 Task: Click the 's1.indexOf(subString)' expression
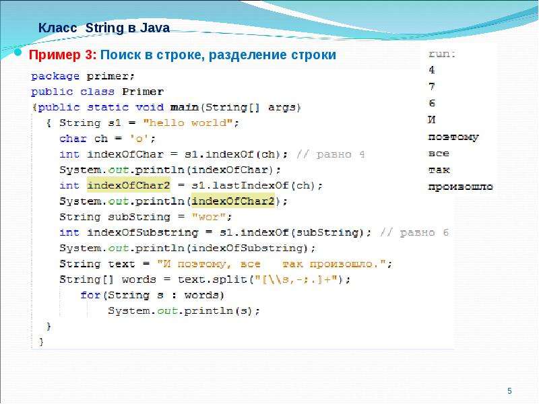(292, 232)
